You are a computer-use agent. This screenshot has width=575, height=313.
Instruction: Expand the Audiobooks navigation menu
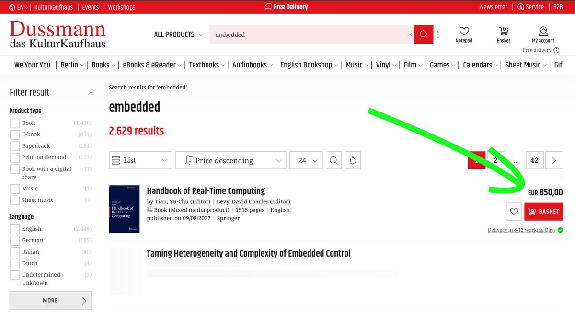pyautogui.click(x=253, y=65)
